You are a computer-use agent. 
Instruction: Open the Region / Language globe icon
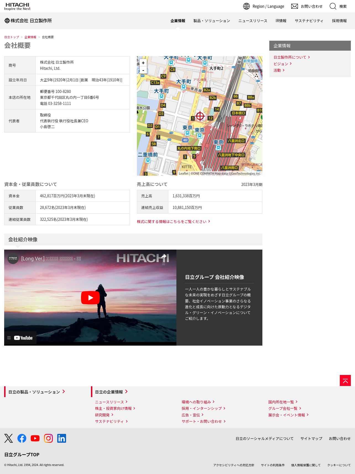point(246,6)
